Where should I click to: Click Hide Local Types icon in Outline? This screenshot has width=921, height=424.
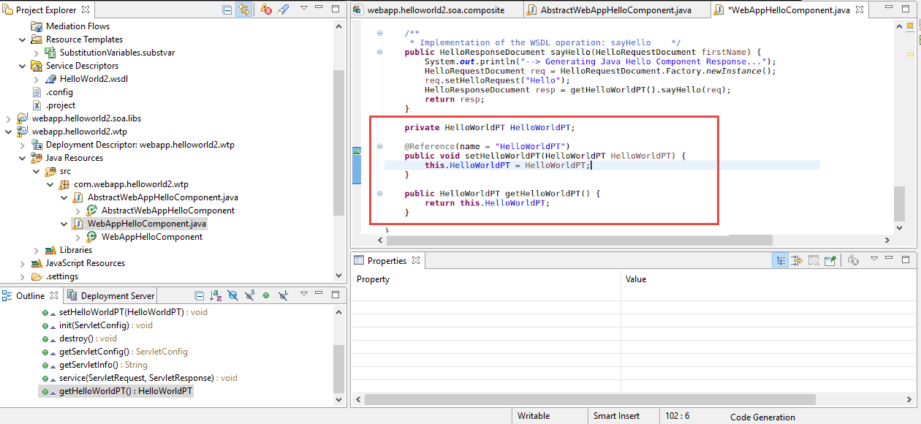[283, 296]
